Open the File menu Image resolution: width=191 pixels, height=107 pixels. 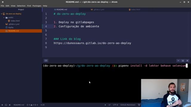coord(2,6)
